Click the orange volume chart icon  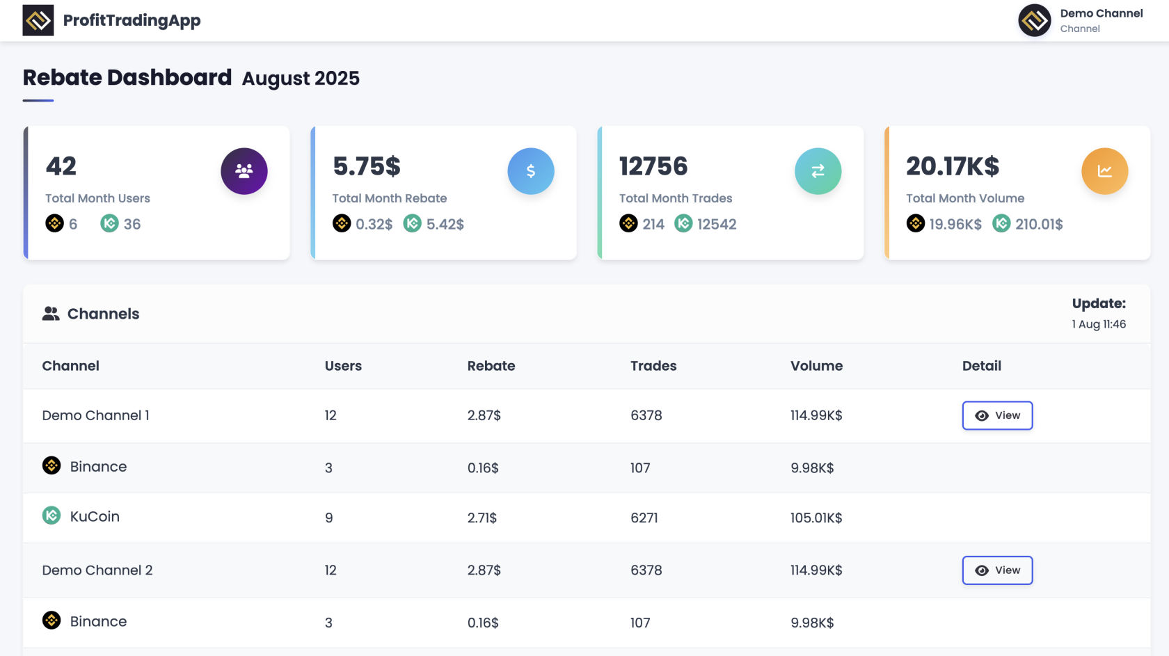pyautogui.click(x=1104, y=171)
